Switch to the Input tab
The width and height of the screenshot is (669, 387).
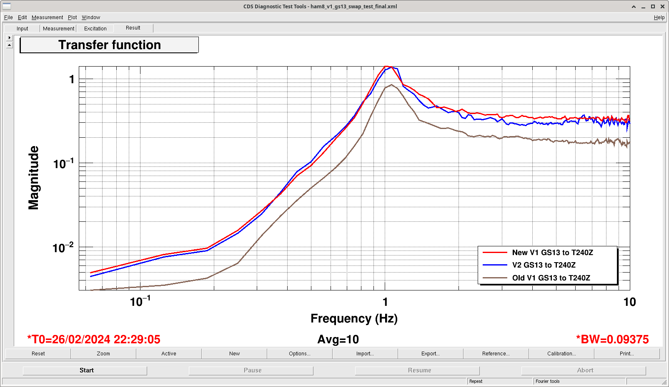(23, 28)
